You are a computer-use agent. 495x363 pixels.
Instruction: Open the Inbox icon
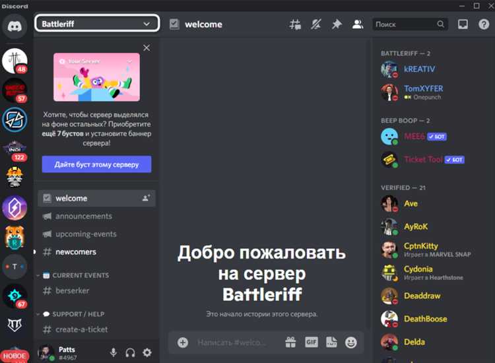pos(463,24)
